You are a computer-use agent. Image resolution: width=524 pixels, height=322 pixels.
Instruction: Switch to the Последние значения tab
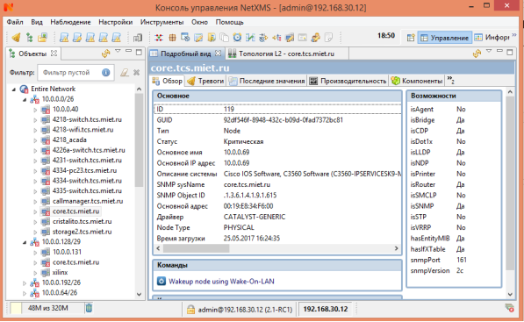267,81
